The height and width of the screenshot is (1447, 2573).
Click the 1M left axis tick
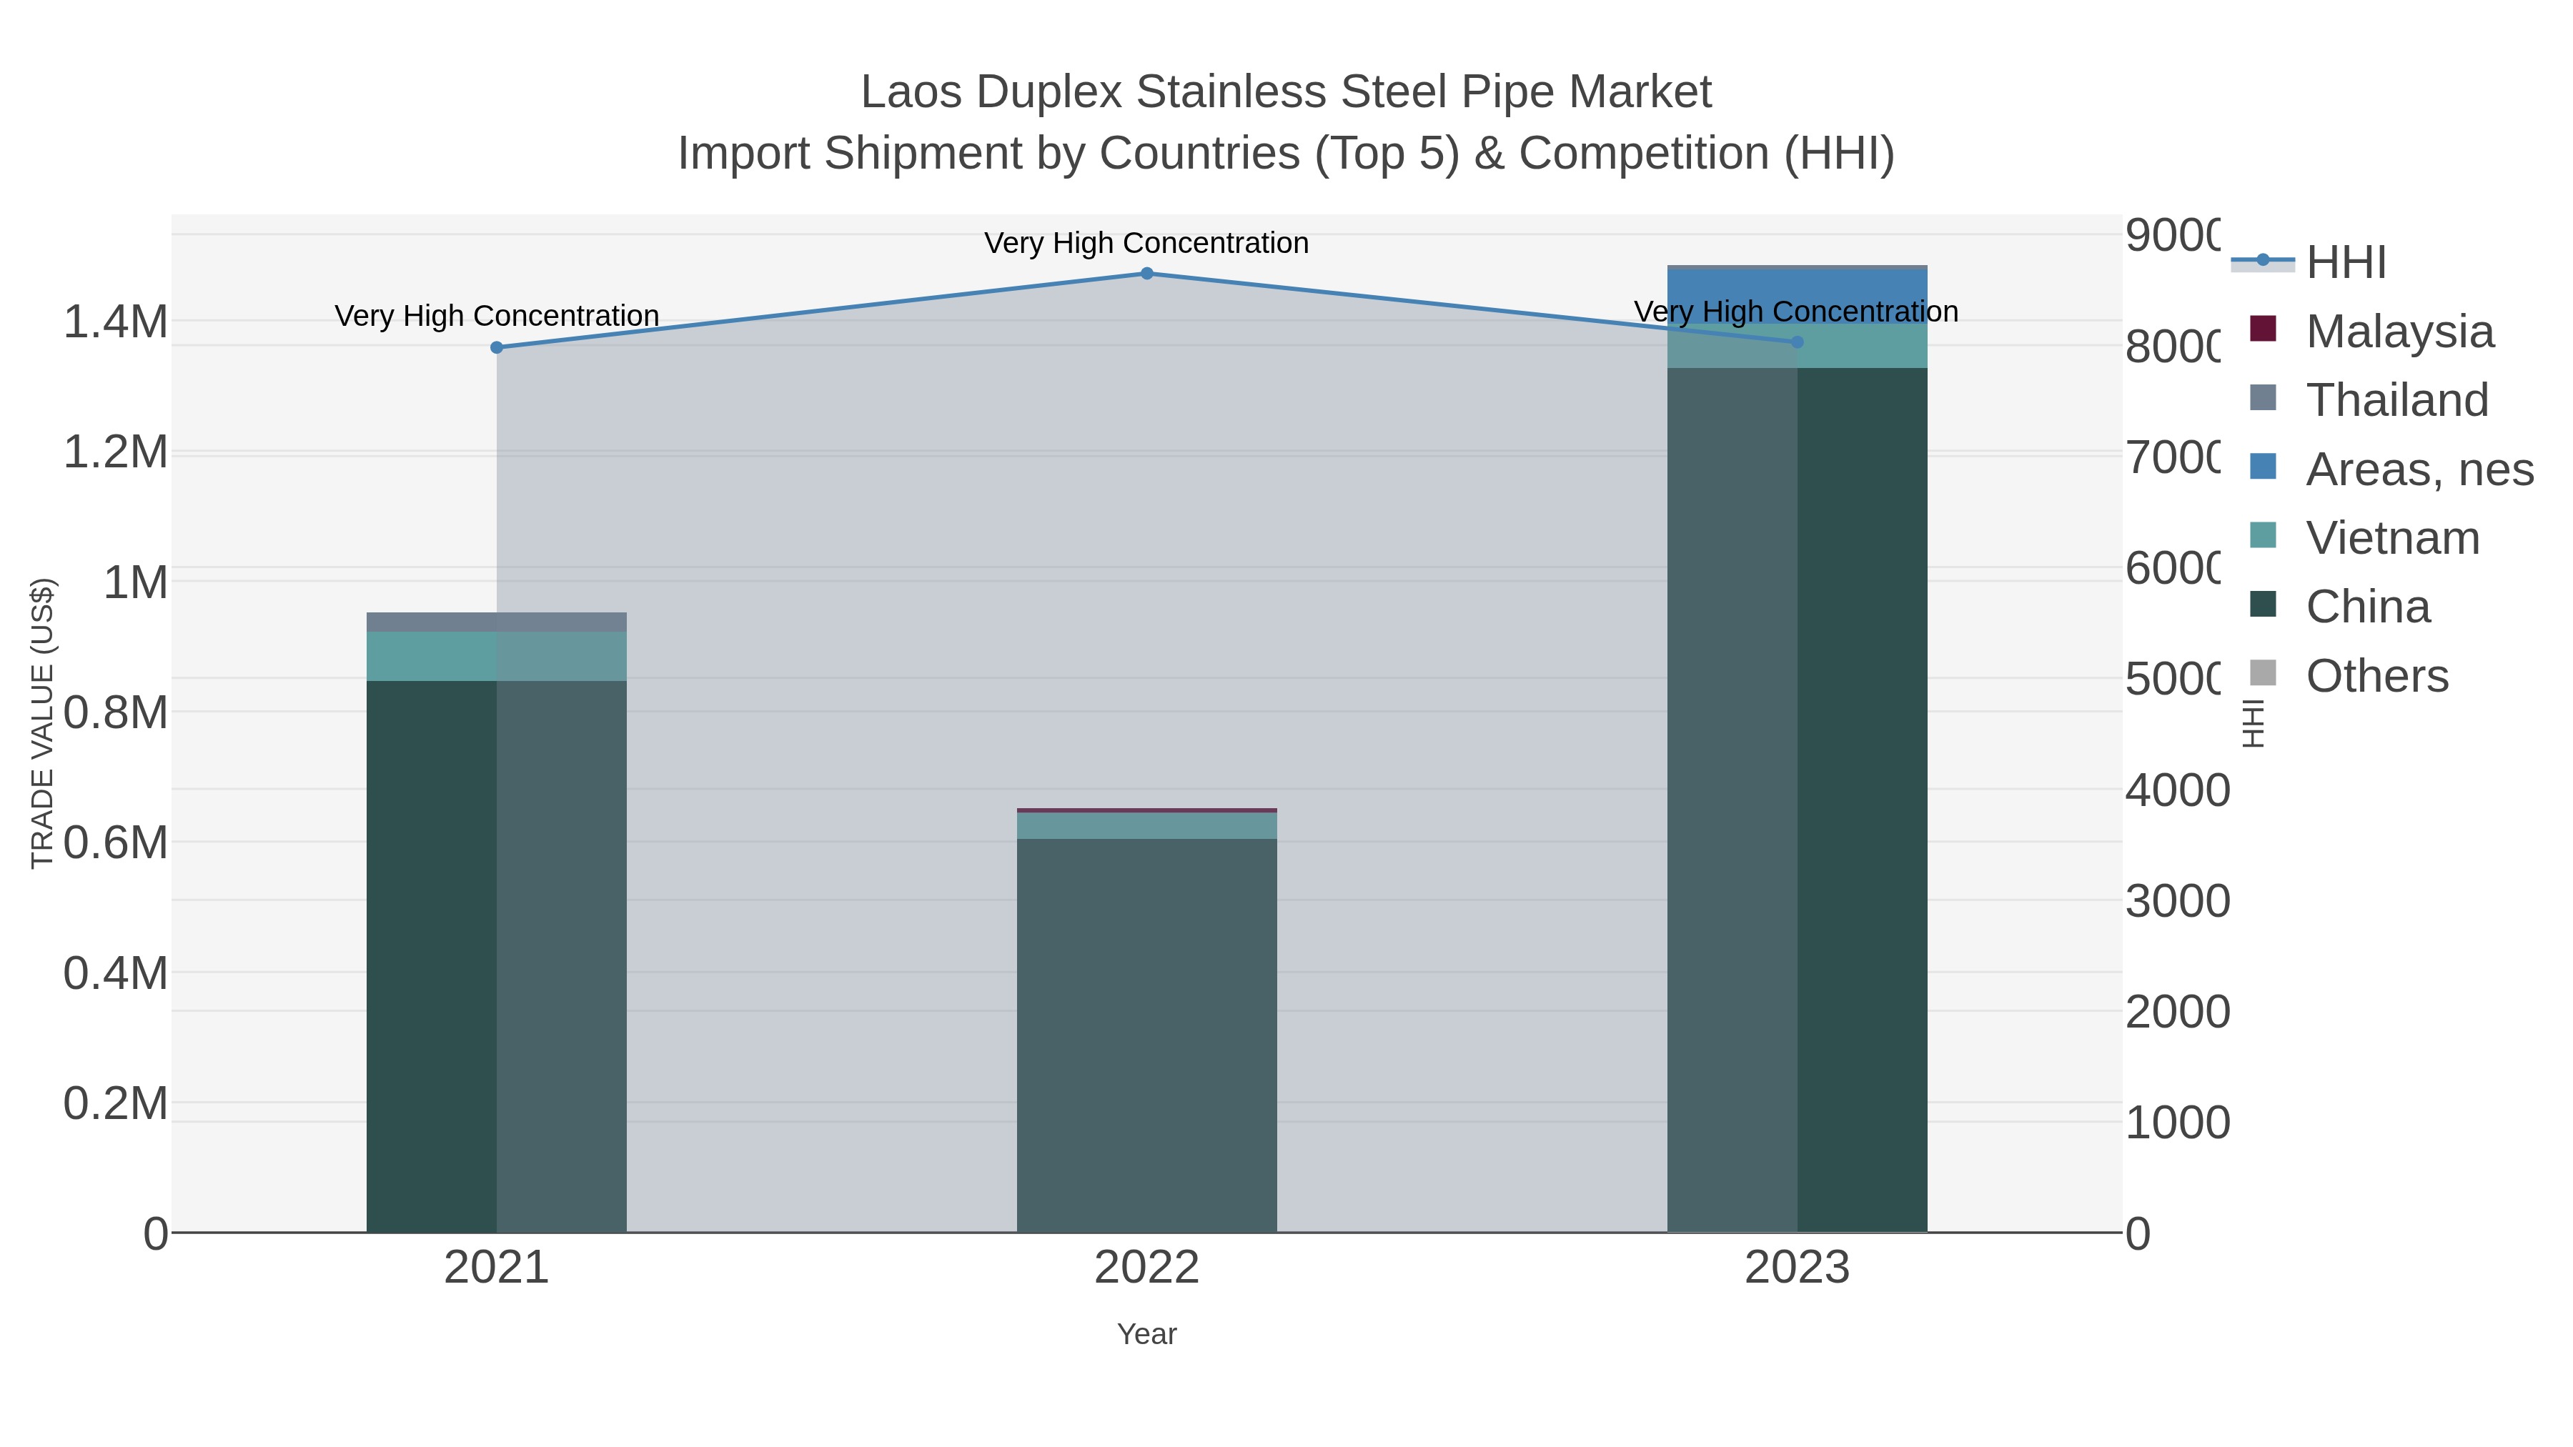tap(136, 582)
